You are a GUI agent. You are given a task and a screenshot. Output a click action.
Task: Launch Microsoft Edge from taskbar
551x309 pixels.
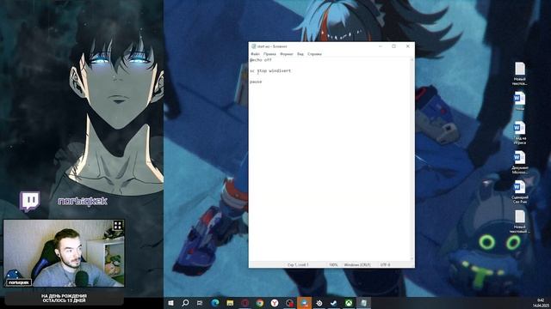(215, 303)
